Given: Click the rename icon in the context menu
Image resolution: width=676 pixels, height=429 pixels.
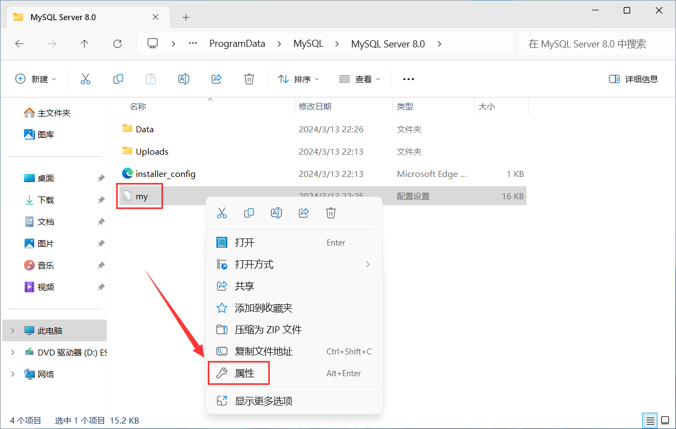Looking at the screenshot, I should coord(276,213).
